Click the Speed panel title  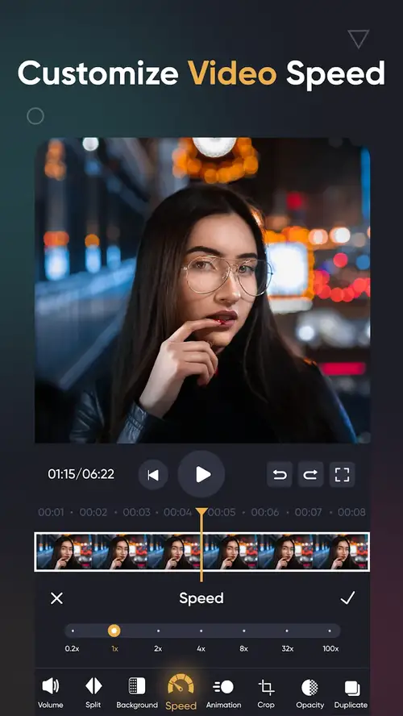[x=201, y=598]
